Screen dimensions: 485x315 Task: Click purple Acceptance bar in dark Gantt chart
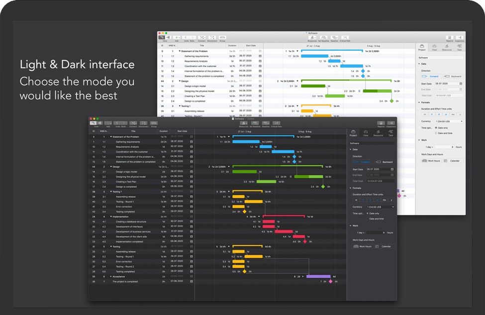point(318,276)
